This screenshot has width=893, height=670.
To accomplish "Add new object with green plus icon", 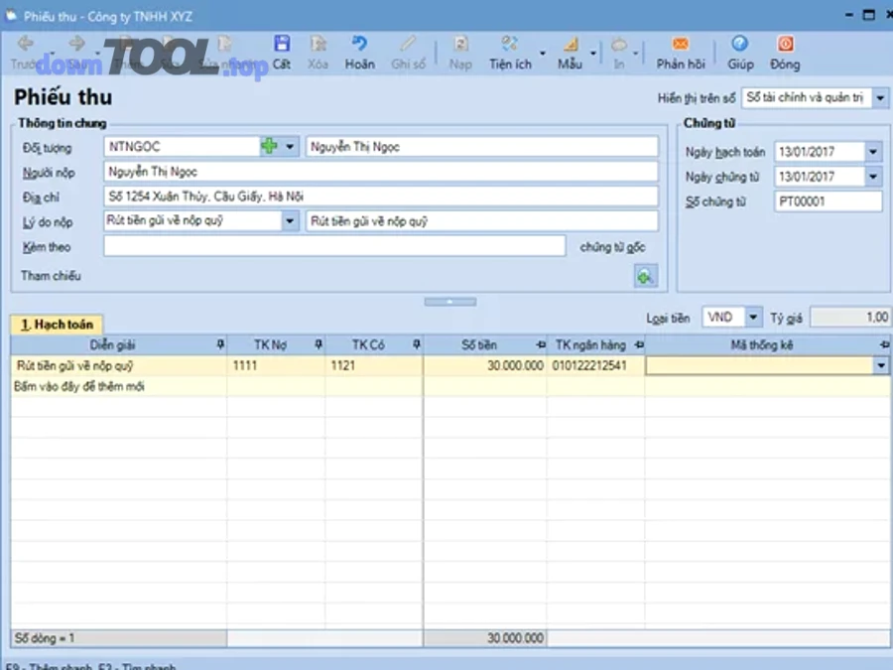I will pos(269,147).
